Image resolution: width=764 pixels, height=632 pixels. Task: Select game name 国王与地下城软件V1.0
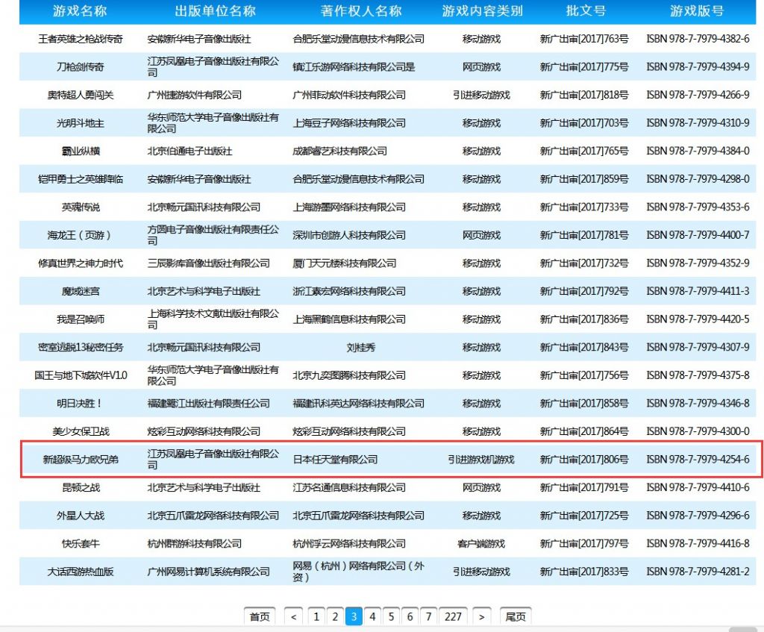pos(81,375)
